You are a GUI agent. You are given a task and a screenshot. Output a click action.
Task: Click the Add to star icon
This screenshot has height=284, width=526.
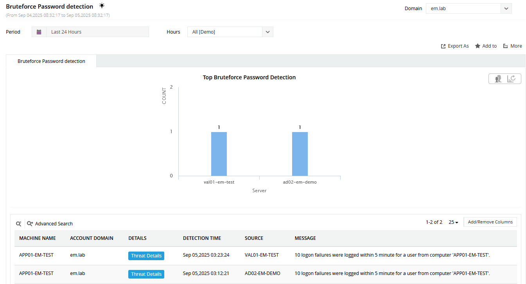[478, 46]
